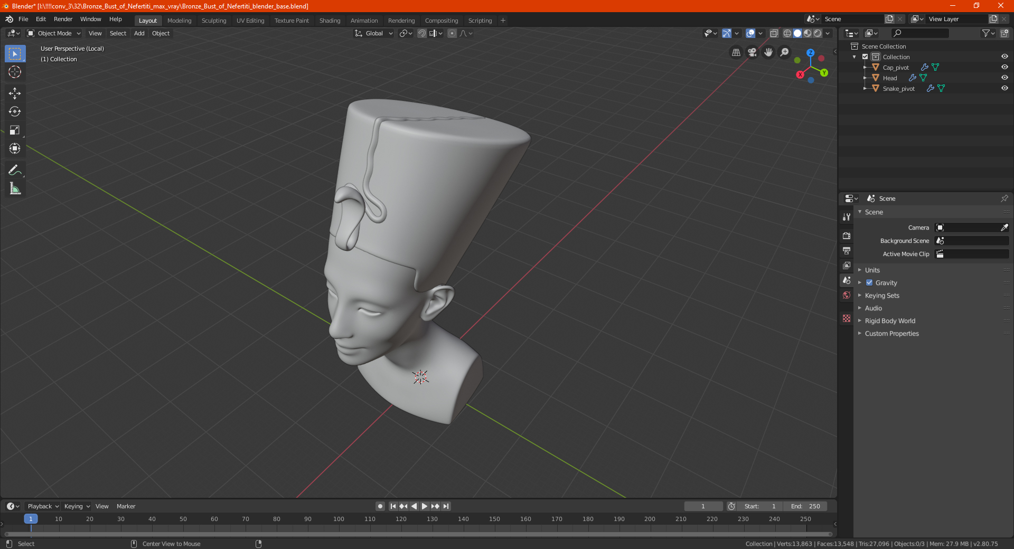Screen dimensions: 1014x549
Task: Expand the Units panel
Action: coord(871,270)
